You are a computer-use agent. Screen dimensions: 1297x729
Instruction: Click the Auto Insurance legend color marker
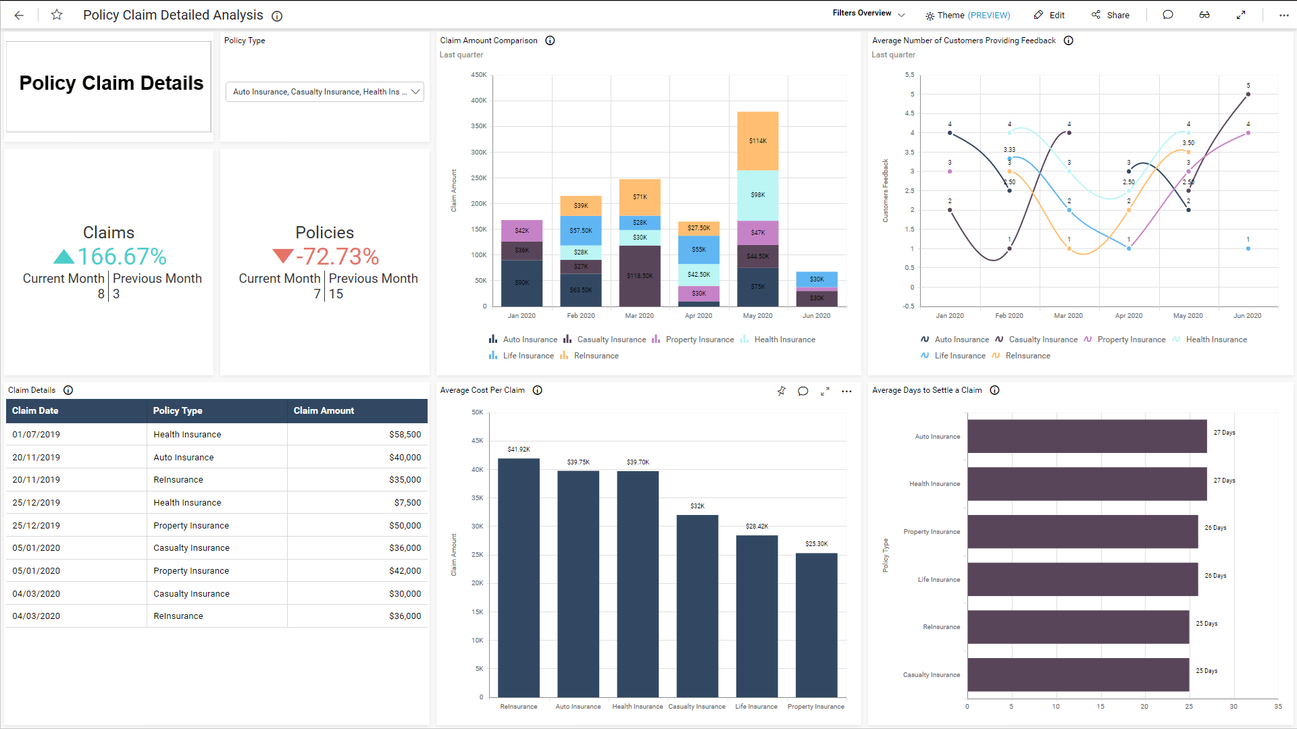(x=492, y=339)
